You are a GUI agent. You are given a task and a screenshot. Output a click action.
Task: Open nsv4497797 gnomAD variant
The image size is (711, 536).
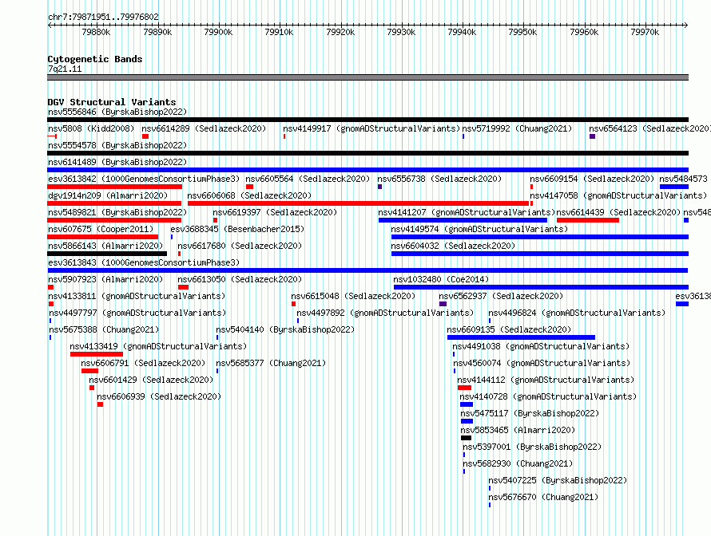click(137, 313)
